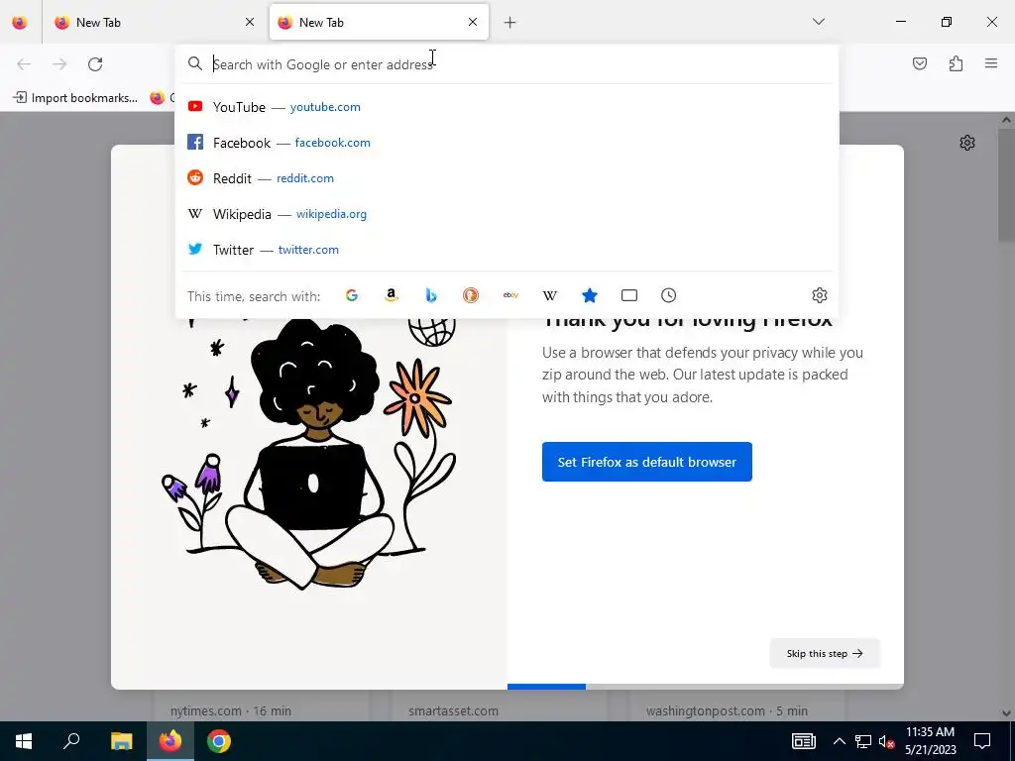1015x761 pixels.
Task: Open File Explorer from taskbar
Action: [x=121, y=741]
